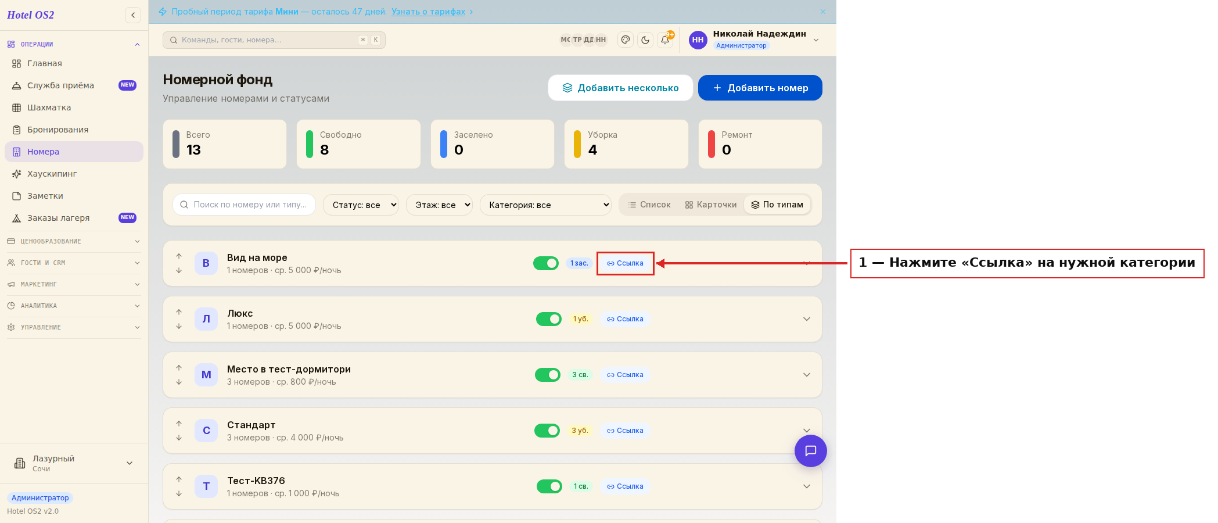Expand the Тест-КВ376 category row
The height and width of the screenshot is (523, 1218).
807,486
